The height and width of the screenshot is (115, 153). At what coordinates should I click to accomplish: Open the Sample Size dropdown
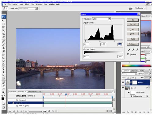coord(36,9)
